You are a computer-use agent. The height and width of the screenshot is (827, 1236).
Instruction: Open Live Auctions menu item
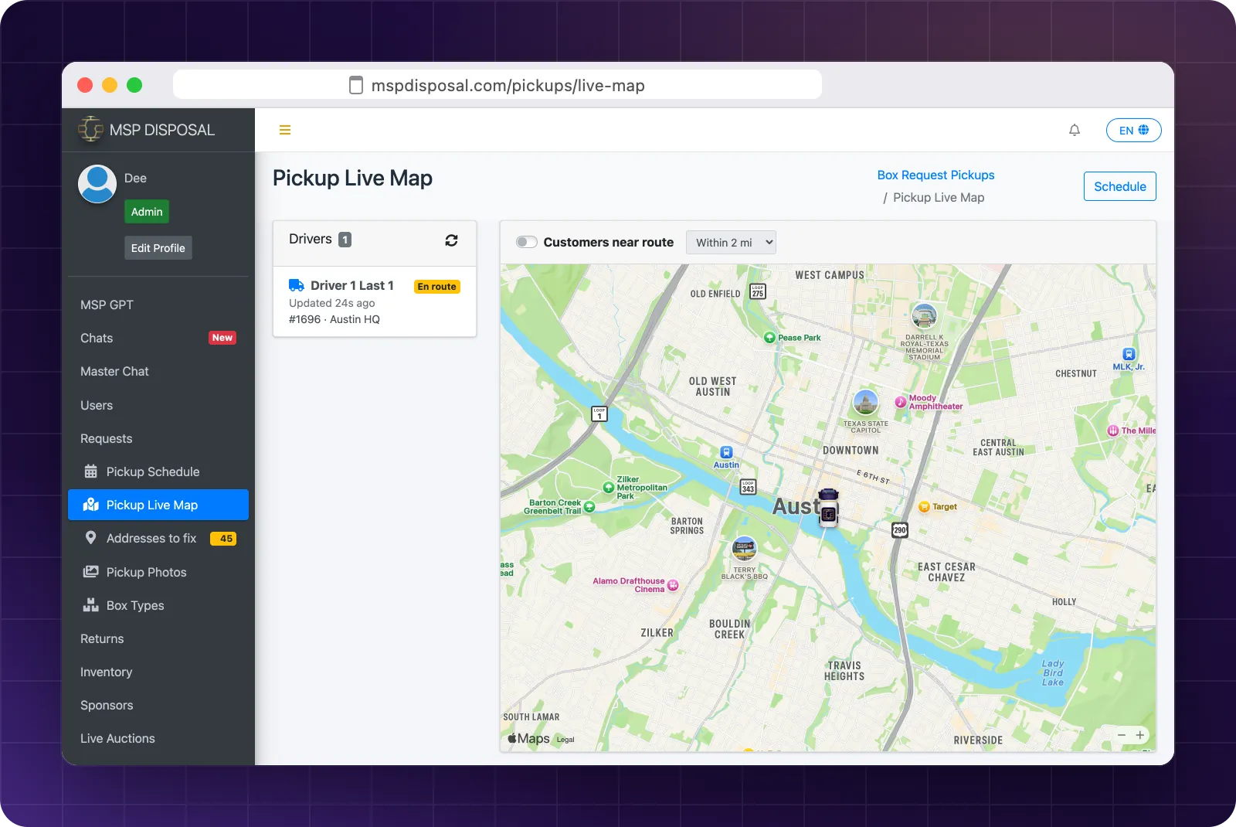[158, 738]
